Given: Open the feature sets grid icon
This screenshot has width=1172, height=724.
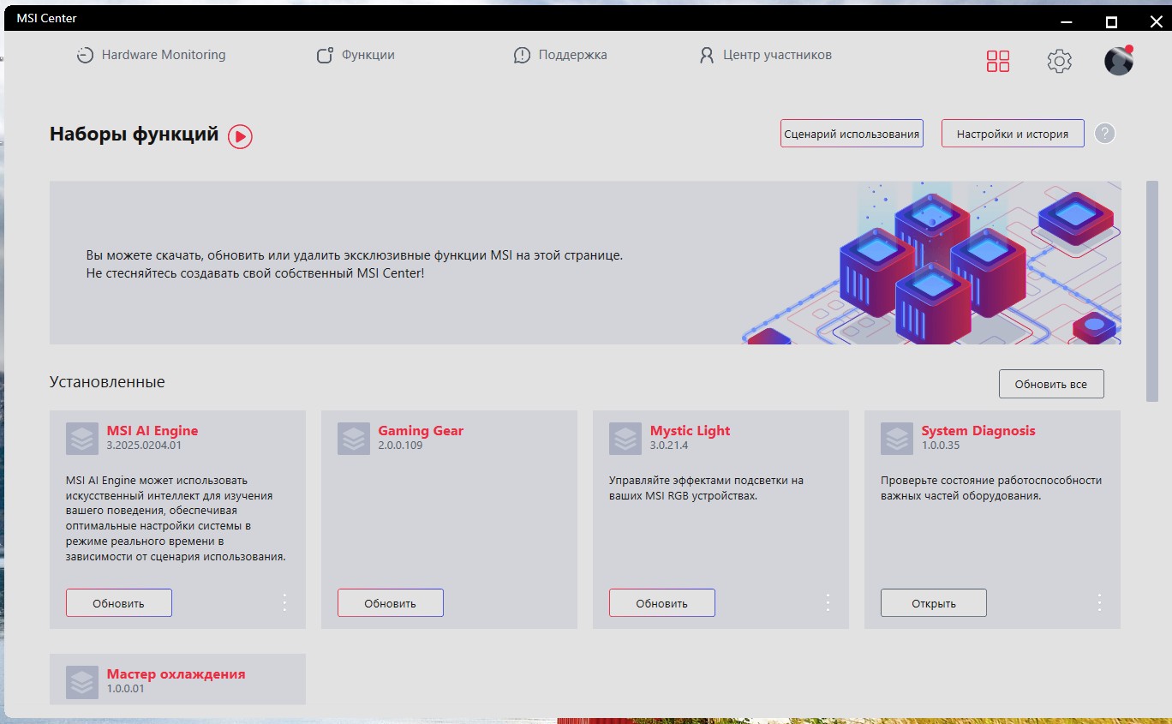Looking at the screenshot, I should pos(998,61).
